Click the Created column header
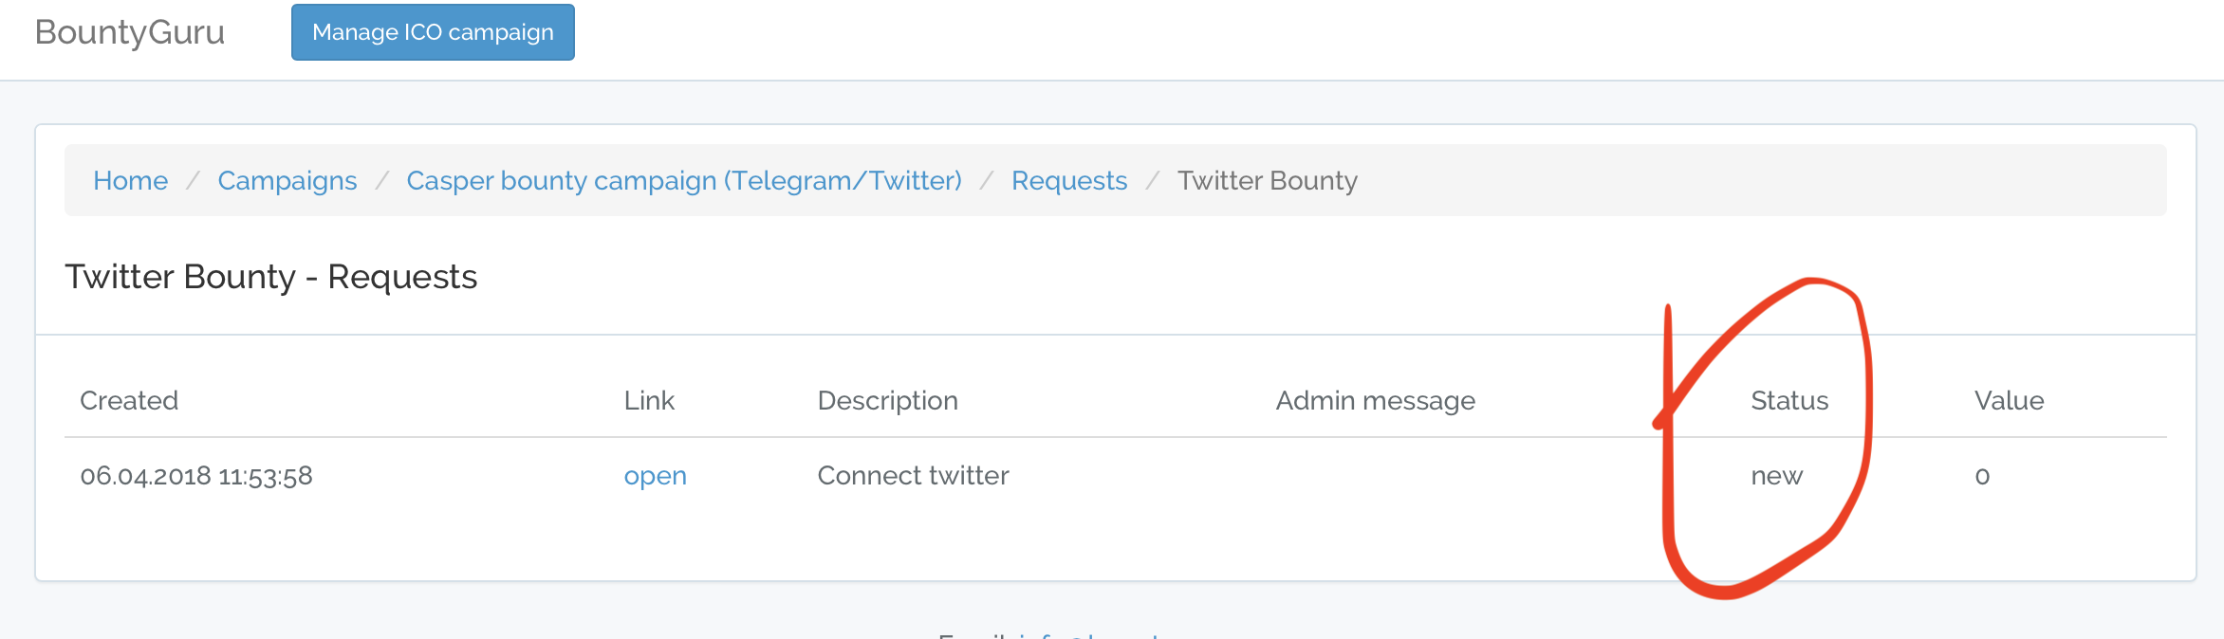The width and height of the screenshot is (2224, 639). (x=129, y=400)
